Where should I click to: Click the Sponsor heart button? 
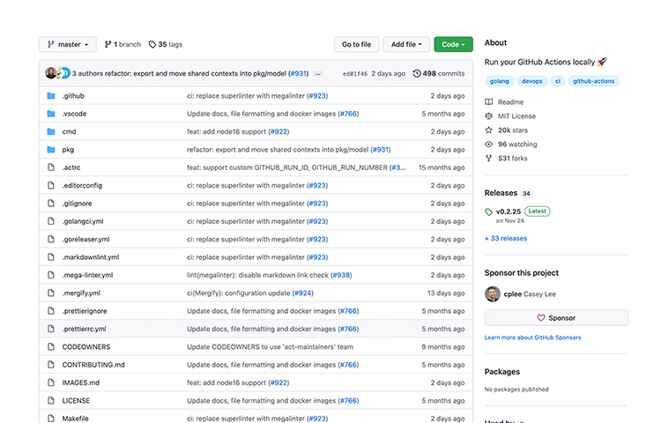[556, 317]
